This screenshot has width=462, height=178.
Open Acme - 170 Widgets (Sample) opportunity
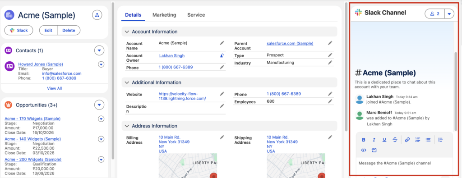(x=32, y=119)
